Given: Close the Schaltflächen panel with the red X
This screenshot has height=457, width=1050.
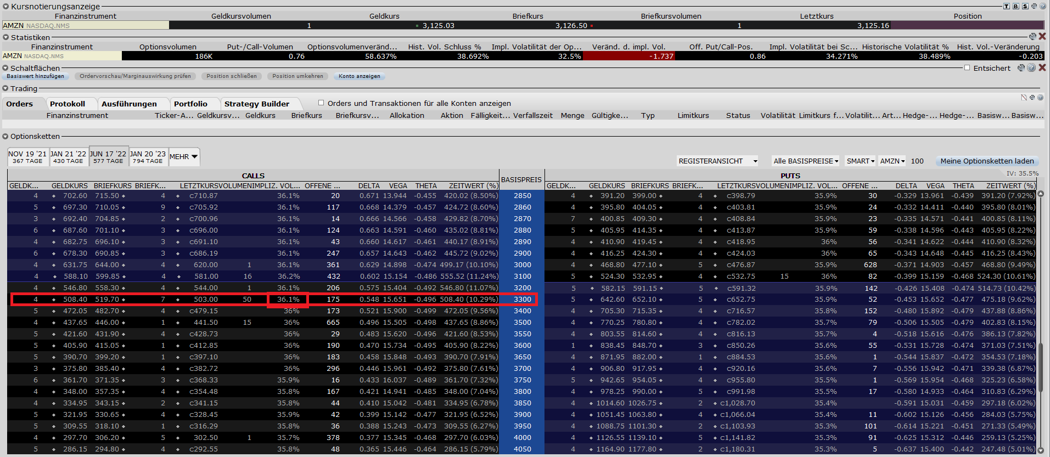Looking at the screenshot, I should click(x=1042, y=67).
